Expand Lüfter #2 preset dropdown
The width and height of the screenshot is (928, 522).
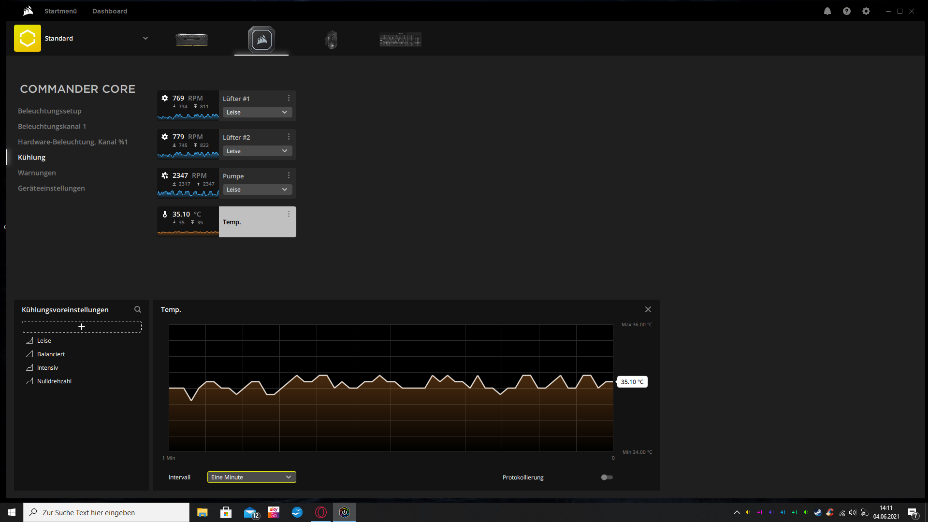(x=257, y=151)
